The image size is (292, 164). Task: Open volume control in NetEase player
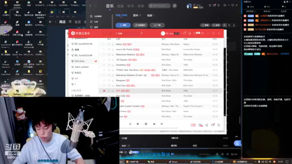207,125
